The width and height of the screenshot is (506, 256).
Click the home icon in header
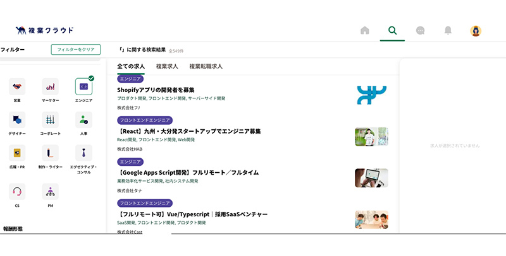[364, 30]
